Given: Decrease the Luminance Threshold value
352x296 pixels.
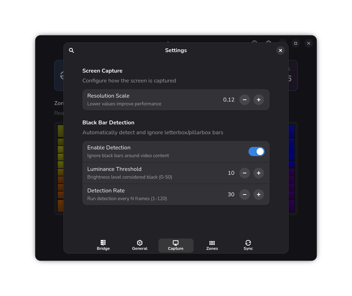Looking at the screenshot, I should (245, 173).
